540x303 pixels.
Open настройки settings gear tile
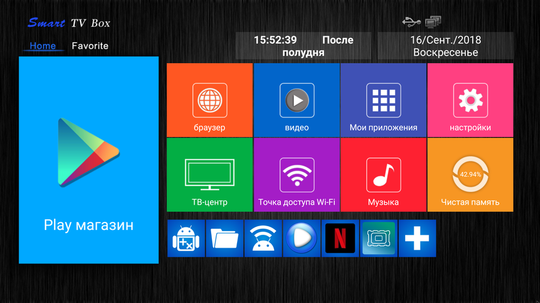pyautogui.click(x=470, y=100)
